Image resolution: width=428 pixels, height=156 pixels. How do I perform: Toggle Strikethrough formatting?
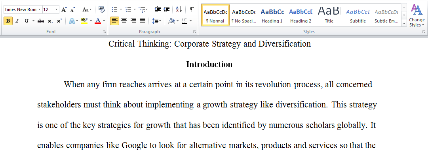point(41,21)
